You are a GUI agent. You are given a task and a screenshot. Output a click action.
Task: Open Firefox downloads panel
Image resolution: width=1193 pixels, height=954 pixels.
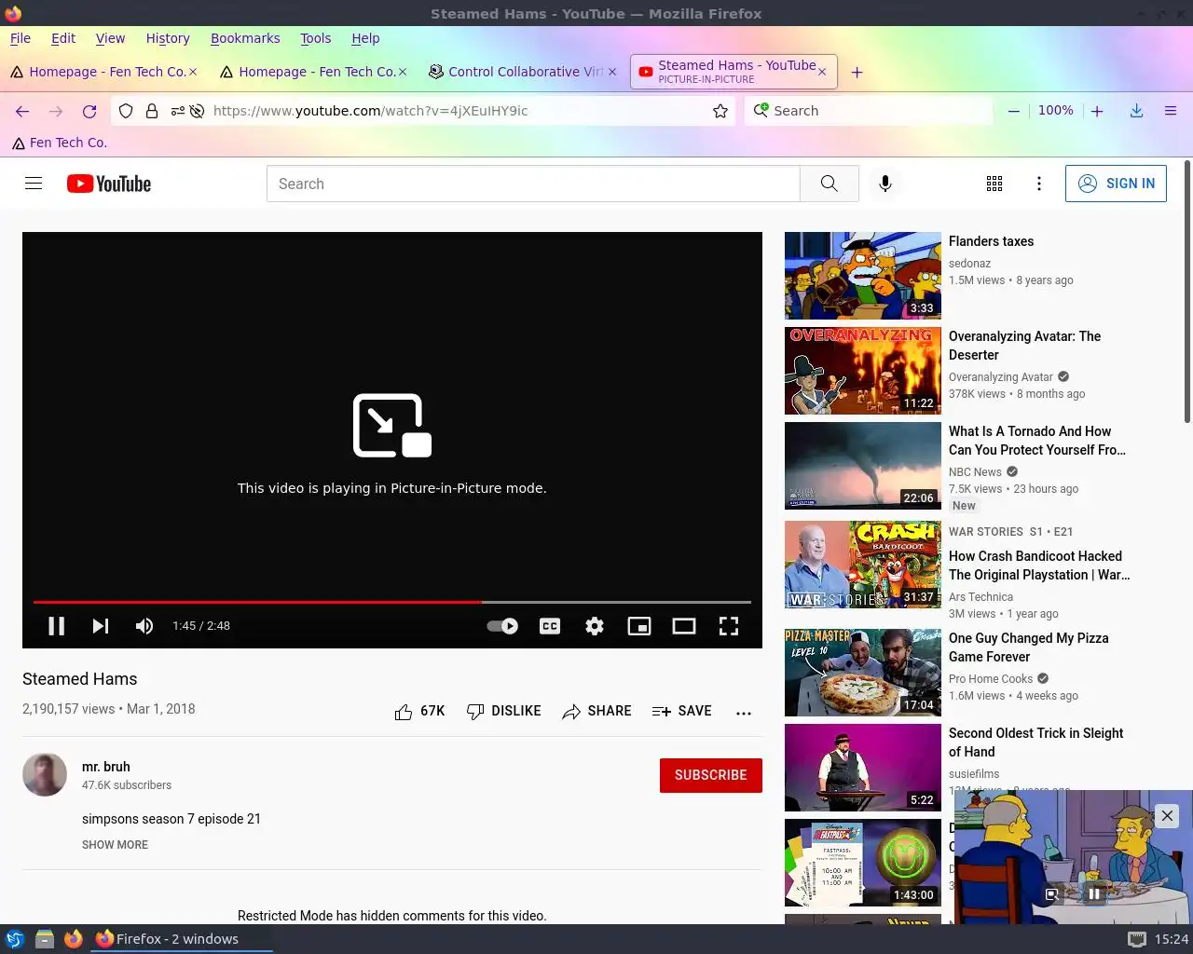click(1137, 111)
